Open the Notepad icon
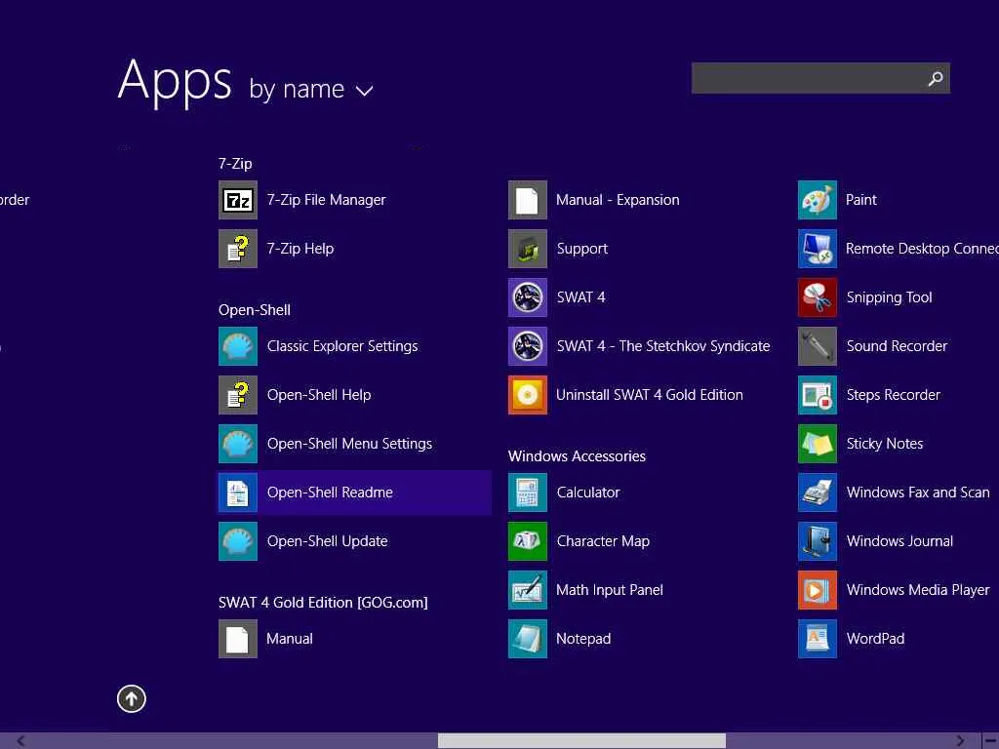This screenshot has width=999, height=749. (528, 639)
